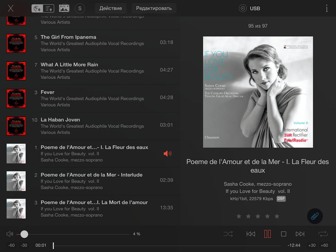
Task: Click the Interlude track cover thumbnail
Action: tap(16, 181)
